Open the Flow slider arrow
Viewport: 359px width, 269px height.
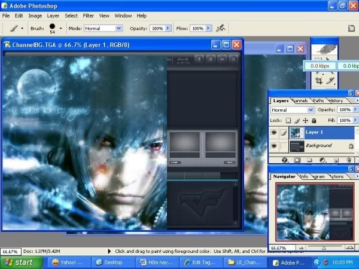tap(209, 28)
